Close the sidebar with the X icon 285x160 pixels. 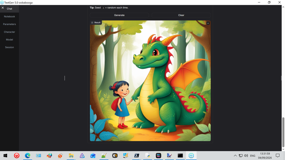(x=3, y=8)
